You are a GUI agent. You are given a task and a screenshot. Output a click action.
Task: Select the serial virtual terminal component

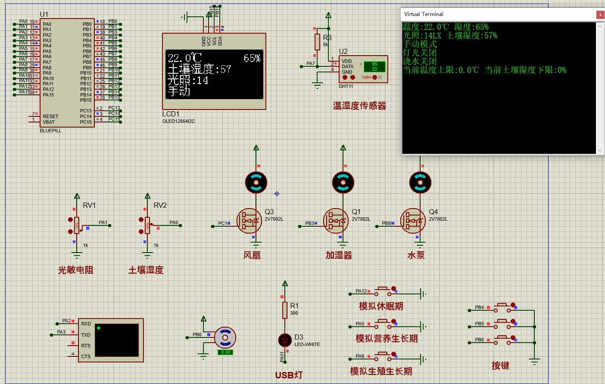pyautogui.click(x=111, y=340)
